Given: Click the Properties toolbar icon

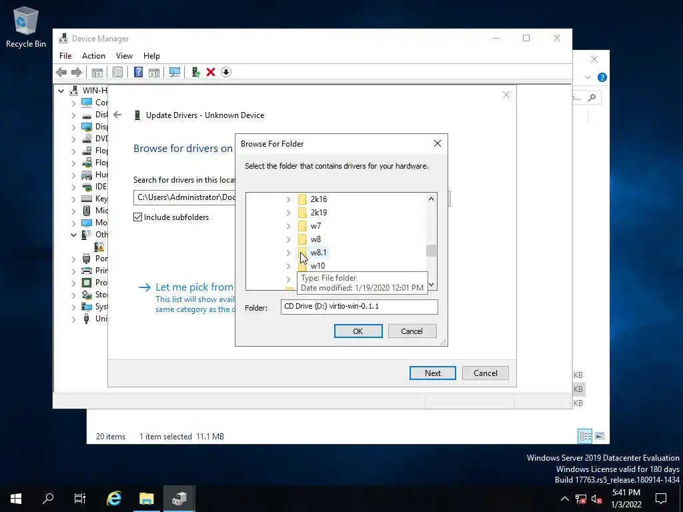Looking at the screenshot, I should 117,72.
